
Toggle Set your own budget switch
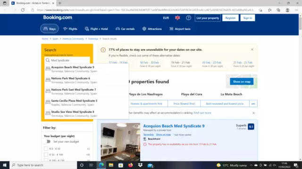coord(47,142)
